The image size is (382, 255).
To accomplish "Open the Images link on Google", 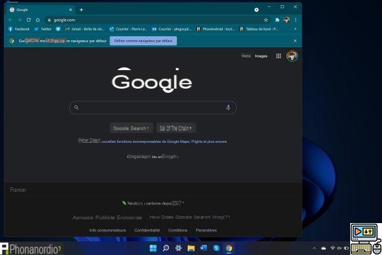I will 261,56.
